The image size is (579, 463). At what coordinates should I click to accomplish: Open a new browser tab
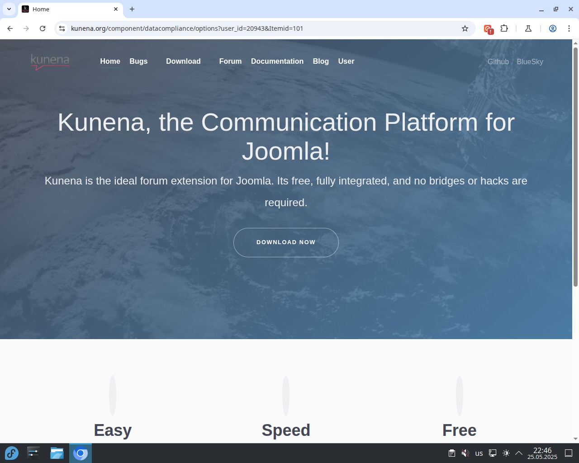(x=132, y=9)
